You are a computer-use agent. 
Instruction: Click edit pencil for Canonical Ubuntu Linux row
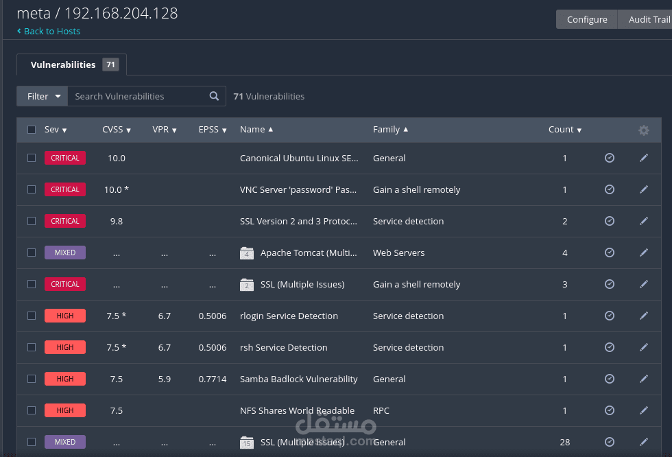[644, 158]
